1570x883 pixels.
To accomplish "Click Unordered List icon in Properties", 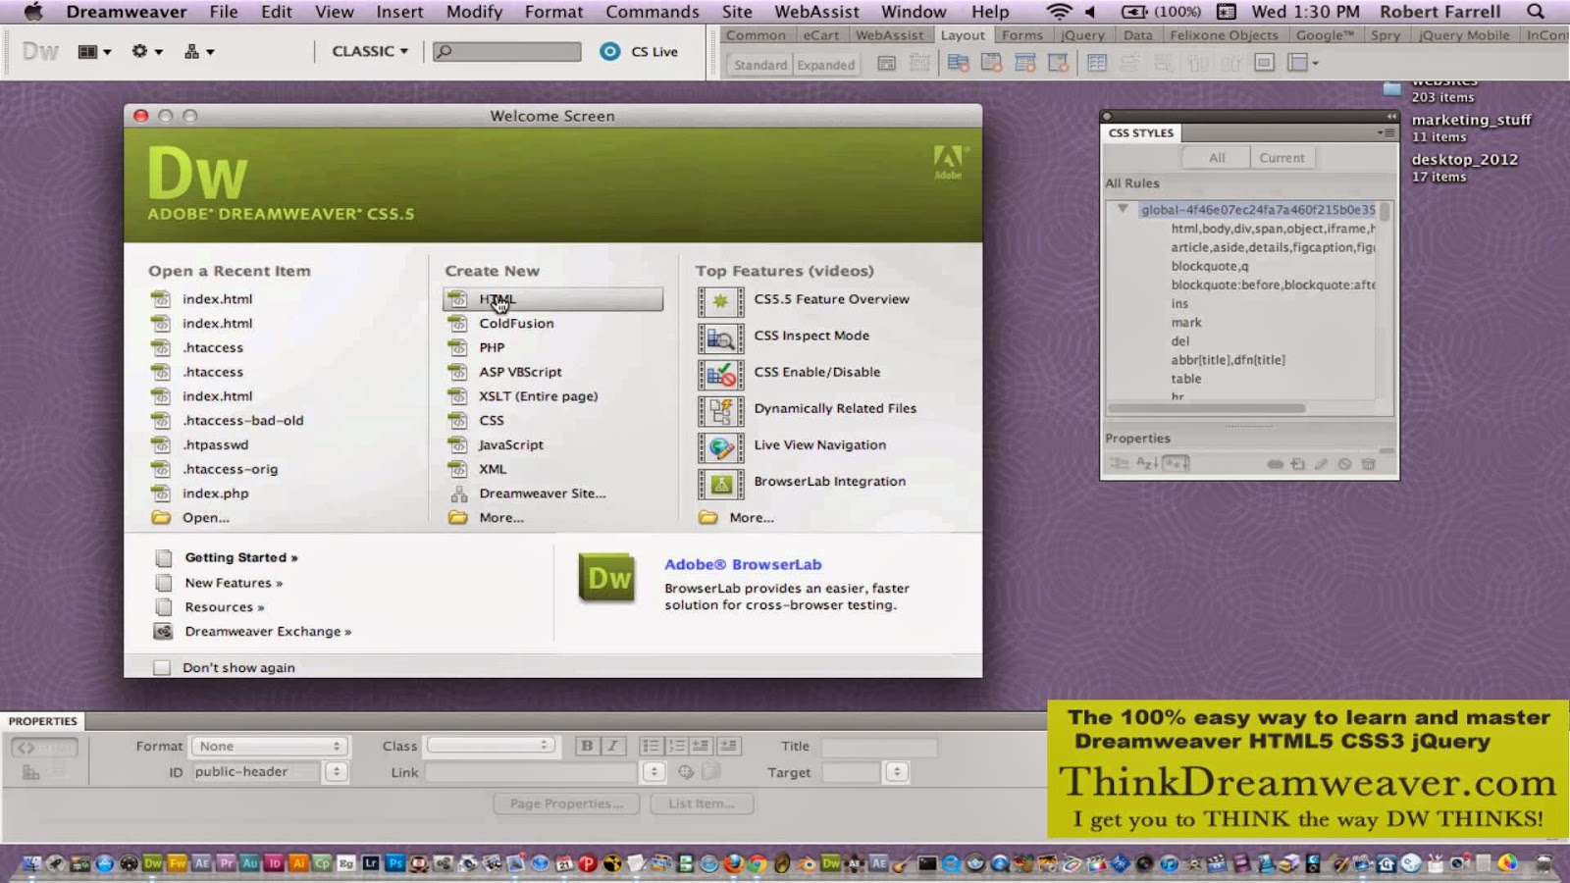I will coord(652,746).
